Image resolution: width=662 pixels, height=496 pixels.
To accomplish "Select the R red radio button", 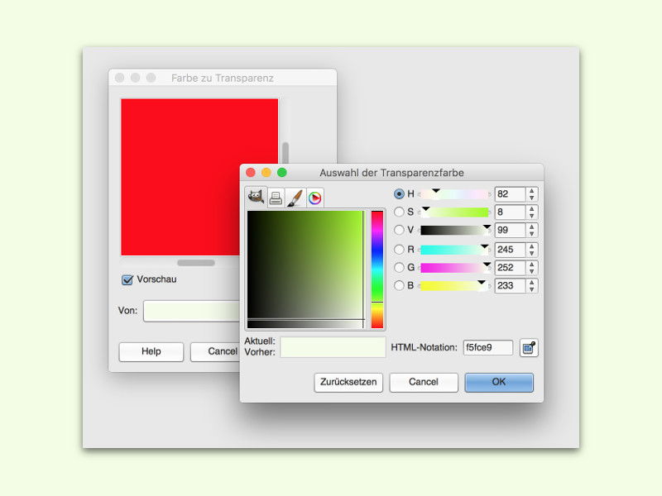I will click(399, 250).
